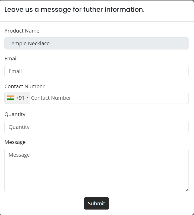Click the India flag icon

coord(10,98)
